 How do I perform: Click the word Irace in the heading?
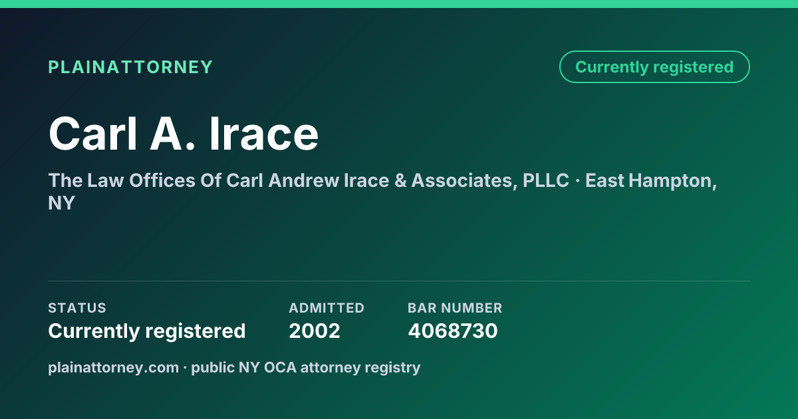coord(264,134)
